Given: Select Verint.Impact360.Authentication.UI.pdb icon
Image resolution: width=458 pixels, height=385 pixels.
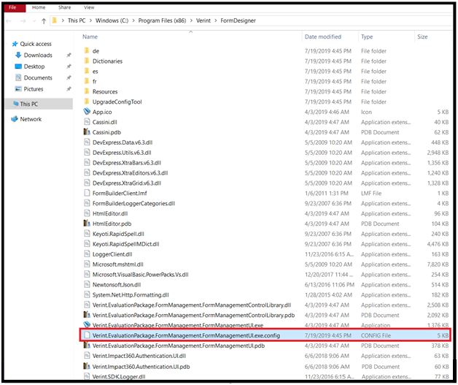Looking at the screenshot, I should click(x=87, y=366).
